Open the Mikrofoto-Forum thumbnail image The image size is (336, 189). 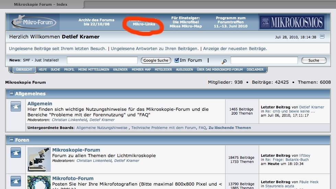point(39,182)
